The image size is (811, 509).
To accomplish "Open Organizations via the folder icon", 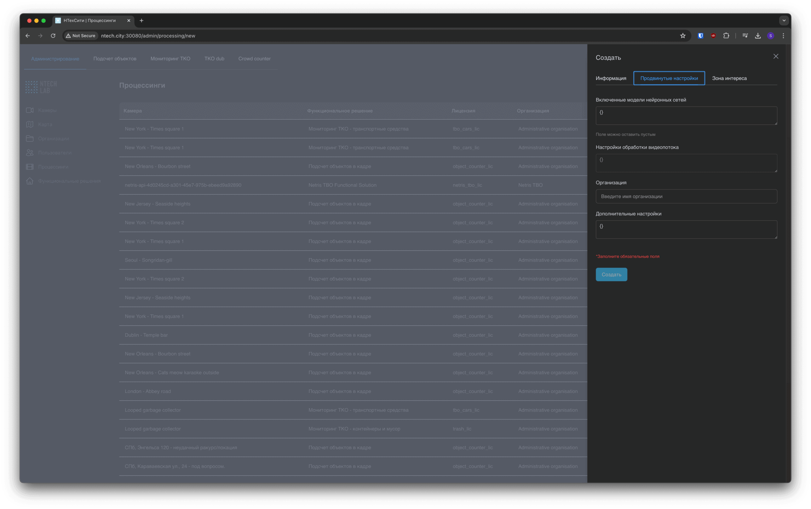I will (30, 139).
